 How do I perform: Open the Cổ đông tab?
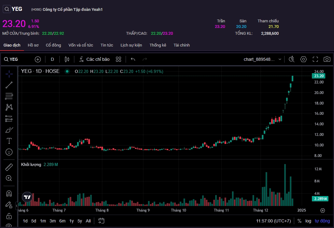click(53, 45)
